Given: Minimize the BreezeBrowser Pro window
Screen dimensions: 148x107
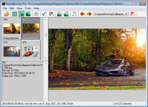Looking at the screenshot, I should (x=129, y=4).
